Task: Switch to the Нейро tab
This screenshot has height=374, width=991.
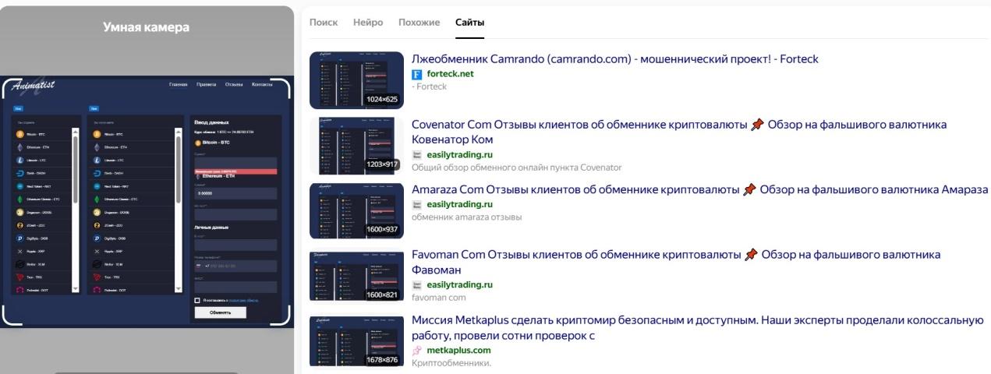Action: click(x=368, y=23)
